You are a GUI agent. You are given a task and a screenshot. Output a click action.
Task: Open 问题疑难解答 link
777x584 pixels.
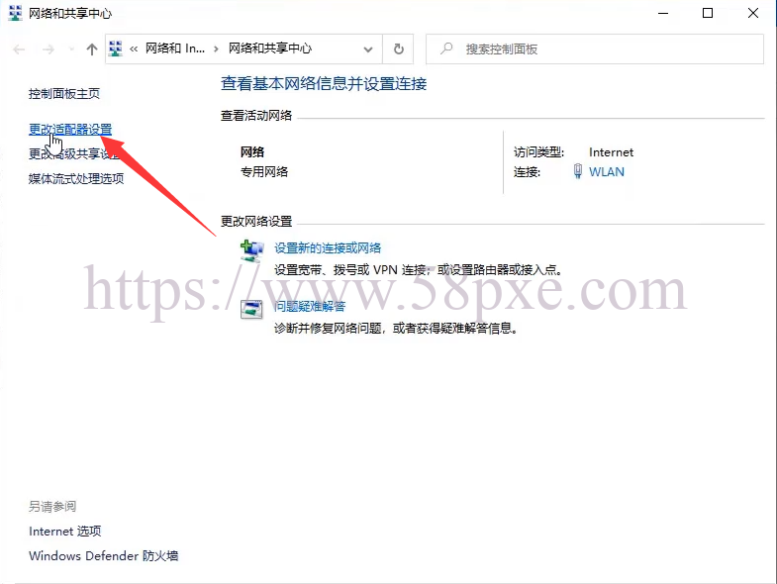(310, 307)
